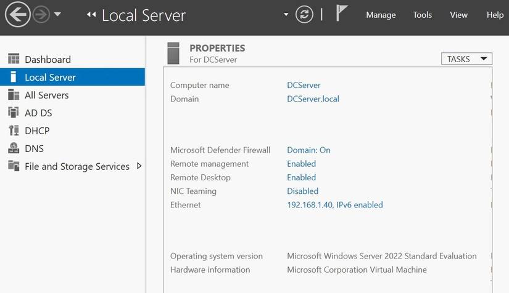Open the dropdown arrow left of Refresh
This screenshot has width=509, height=293.
coord(286,15)
